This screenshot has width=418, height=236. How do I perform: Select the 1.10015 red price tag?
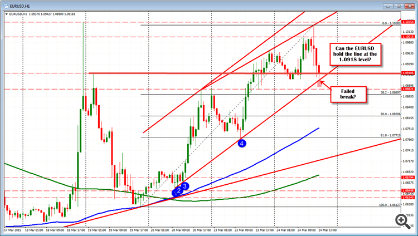(x=408, y=37)
